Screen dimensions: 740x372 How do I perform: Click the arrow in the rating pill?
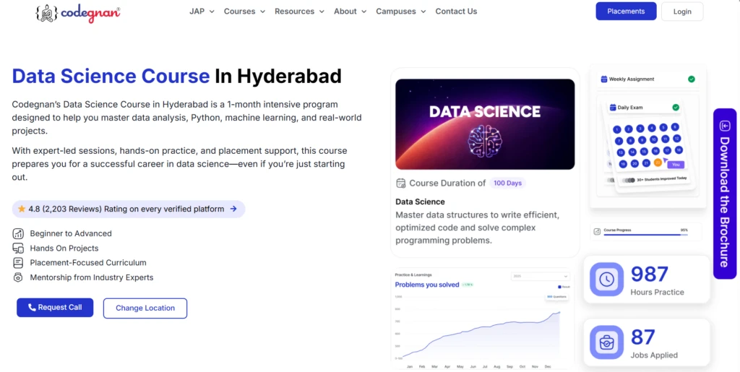point(233,209)
